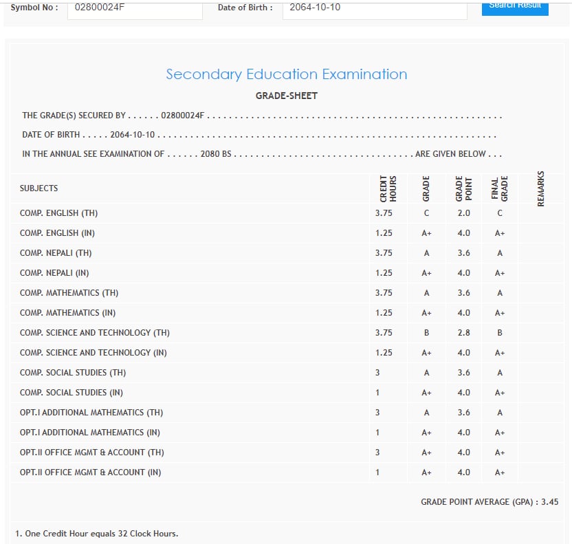572x544 pixels.
Task: Click the FINAL GRADE column header
Action: click(500, 188)
